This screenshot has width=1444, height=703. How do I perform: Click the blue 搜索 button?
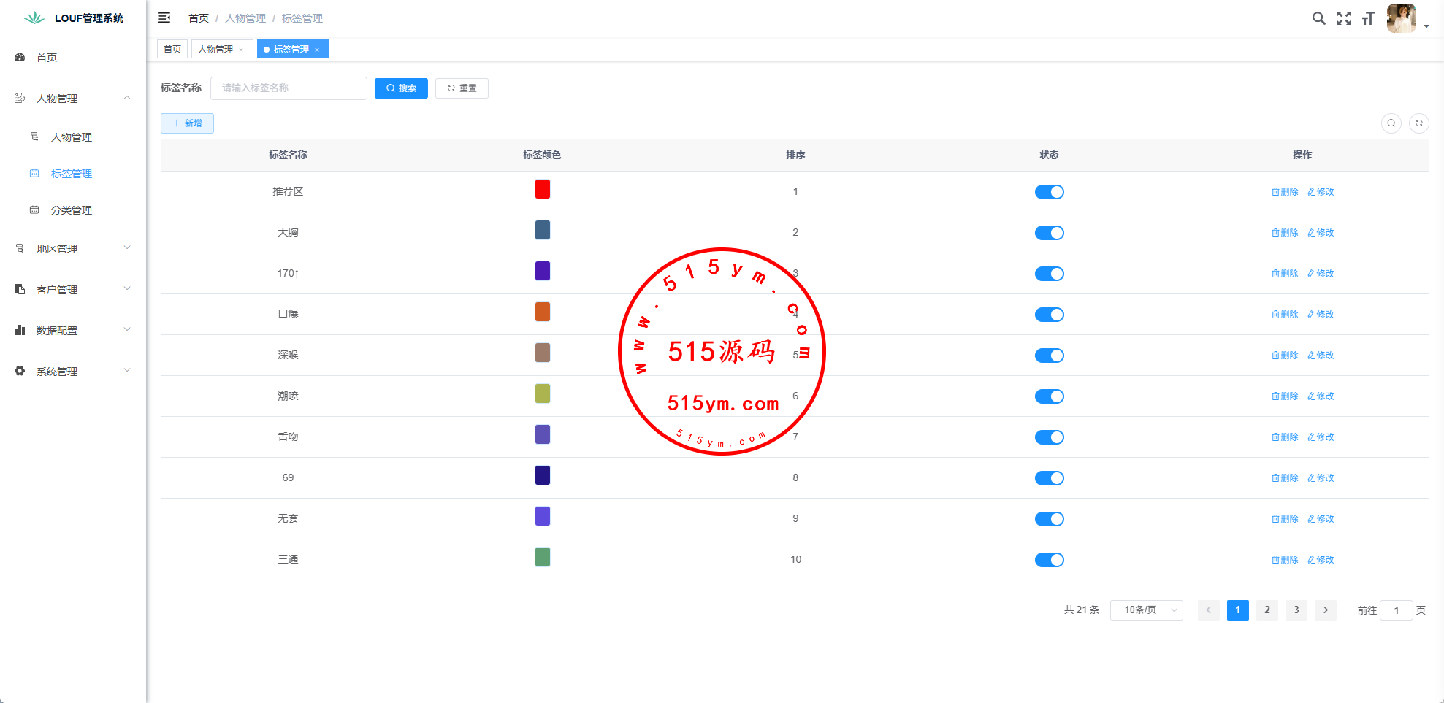tap(401, 88)
